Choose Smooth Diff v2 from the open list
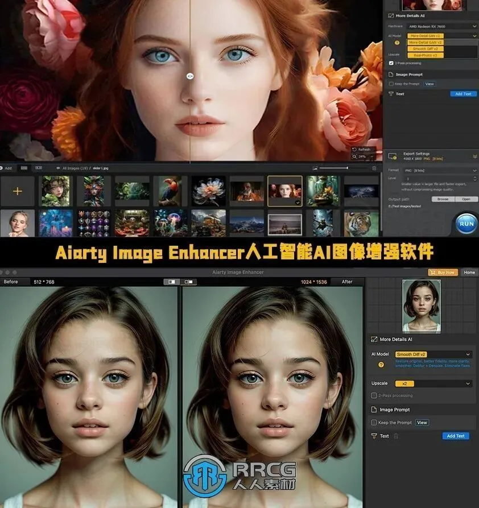479x508 pixels. point(425,49)
